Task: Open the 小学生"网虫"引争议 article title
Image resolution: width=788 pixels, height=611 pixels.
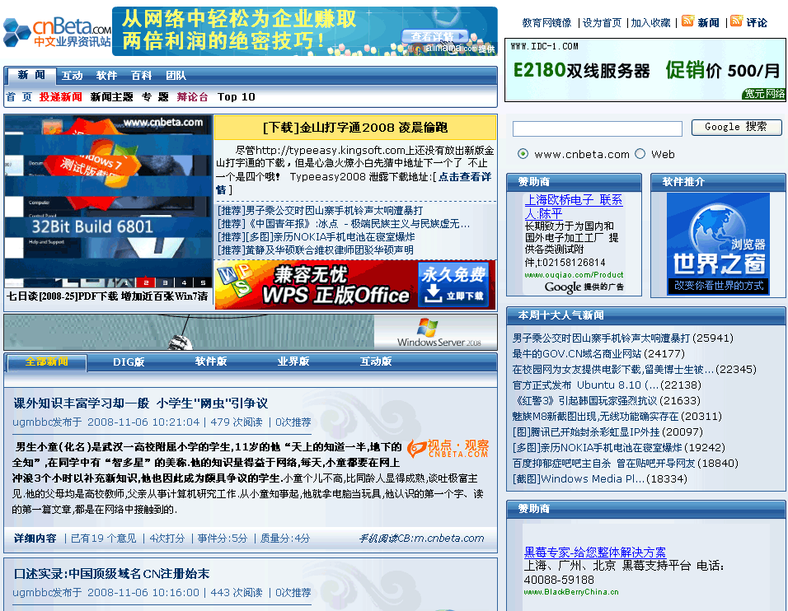Action: point(141,403)
